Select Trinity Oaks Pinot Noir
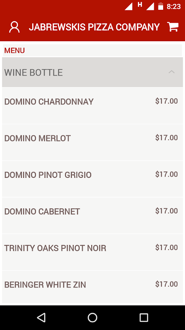This screenshot has height=330, width=185. [92, 252]
